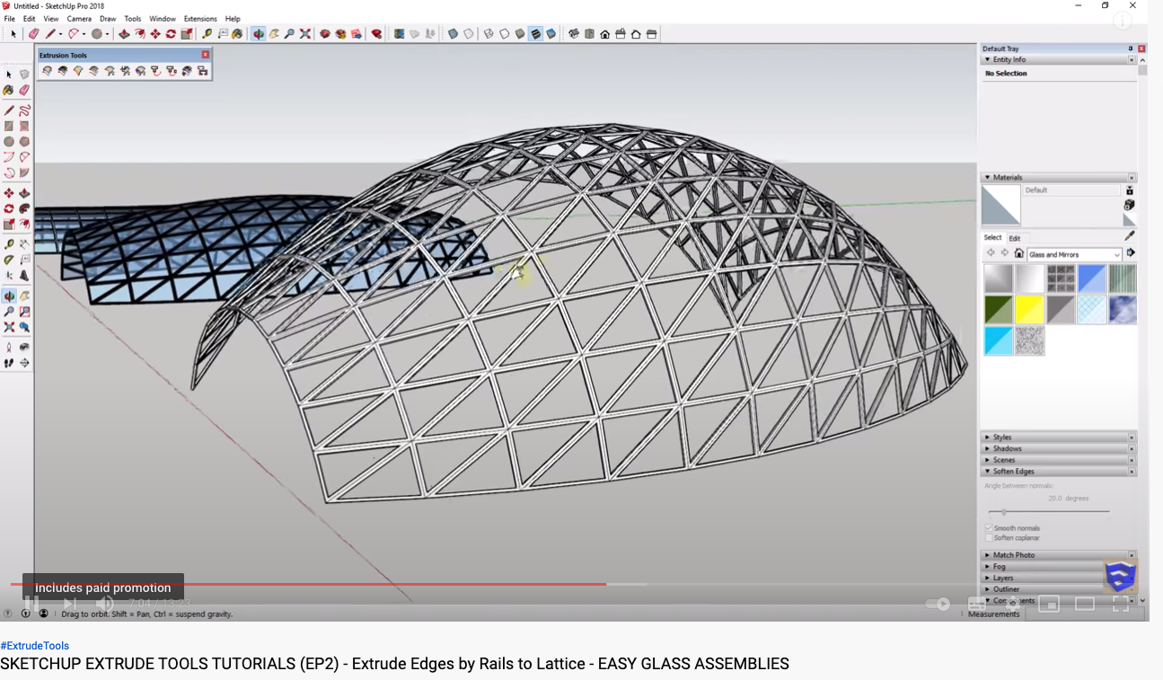
Task: Select the Push/Pull tool in top toolbar
Action: tap(124, 34)
